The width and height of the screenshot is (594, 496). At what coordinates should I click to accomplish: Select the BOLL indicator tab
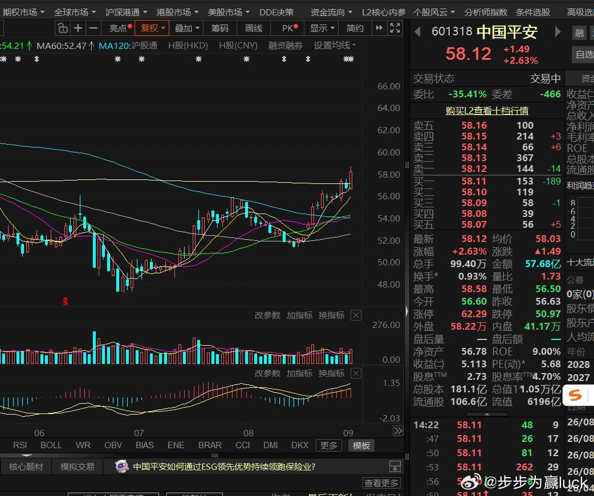click(51, 445)
